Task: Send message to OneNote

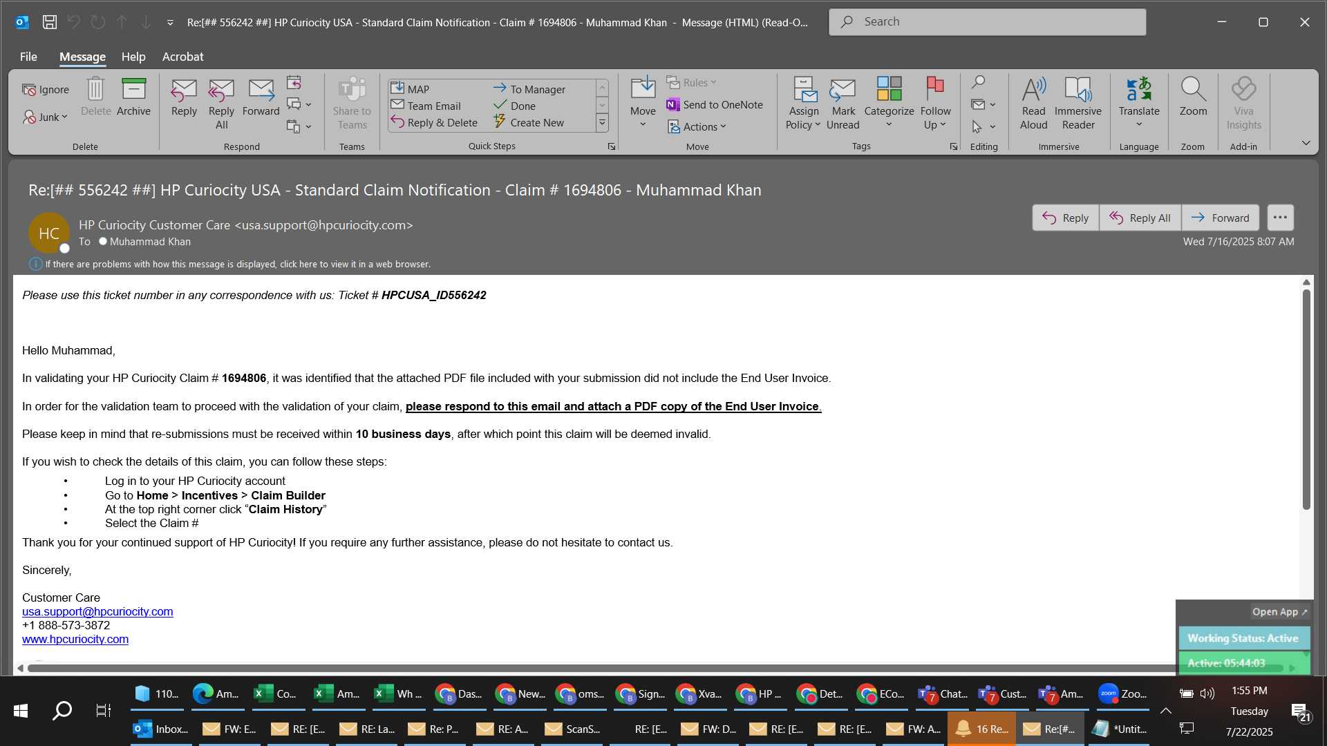Action: (x=715, y=104)
